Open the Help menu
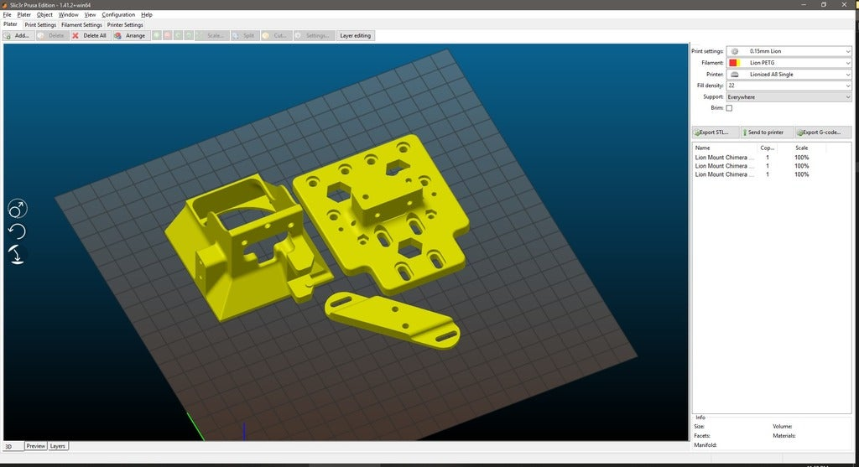The image size is (859, 467). pos(147,15)
